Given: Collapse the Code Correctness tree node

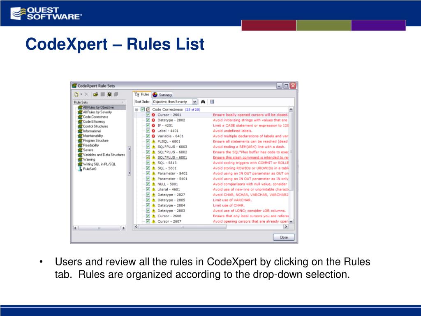Looking at the screenshot, I should point(136,109).
